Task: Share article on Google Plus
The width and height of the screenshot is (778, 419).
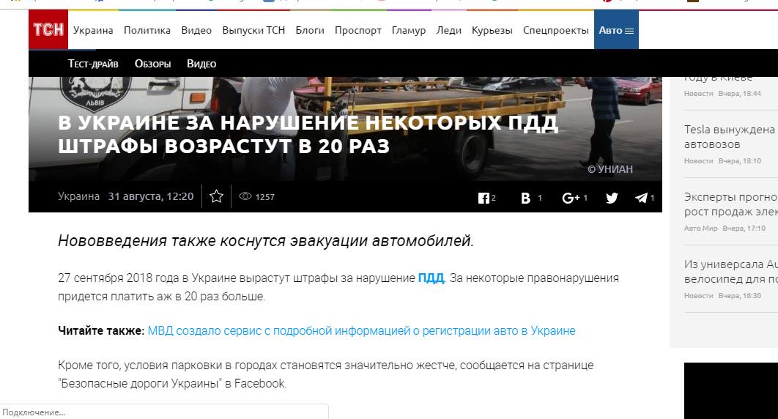Action: [571, 198]
